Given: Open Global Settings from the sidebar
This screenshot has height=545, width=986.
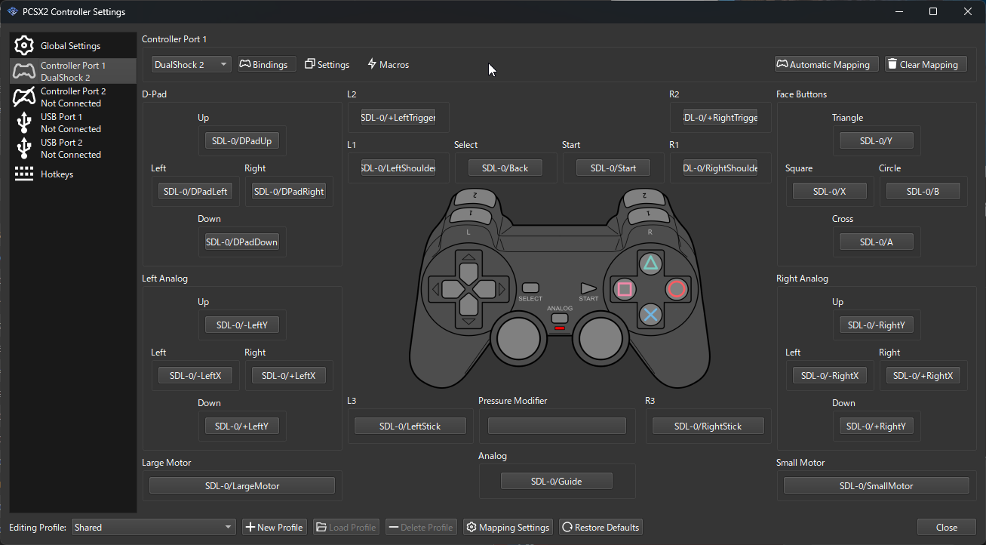Looking at the screenshot, I should (69, 46).
